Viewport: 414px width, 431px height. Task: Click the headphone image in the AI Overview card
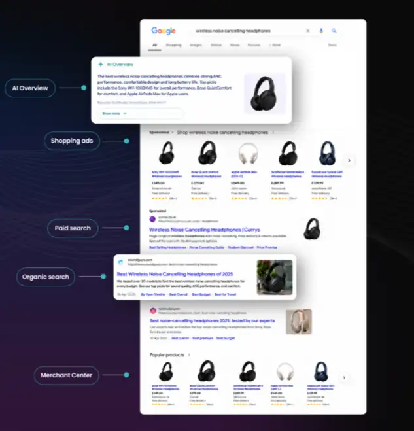pyautogui.click(x=266, y=93)
